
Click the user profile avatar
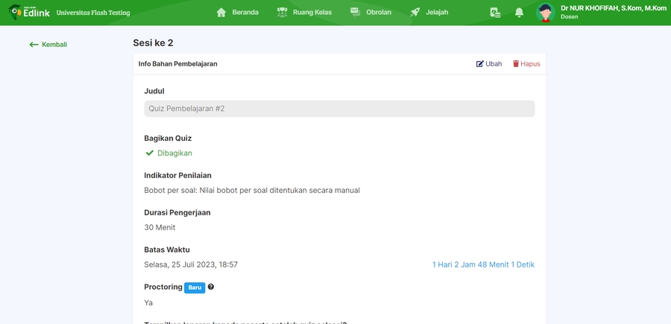click(546, 13)
